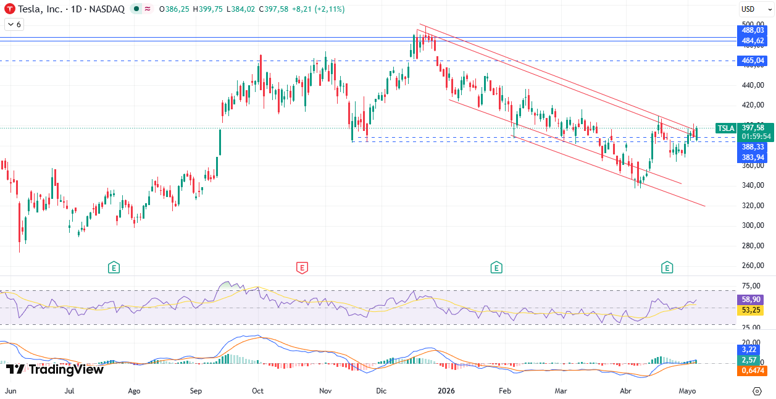Click the Mayo label on time axis
This screenshot has width=776, height=399.
click(x=687, y=391)
